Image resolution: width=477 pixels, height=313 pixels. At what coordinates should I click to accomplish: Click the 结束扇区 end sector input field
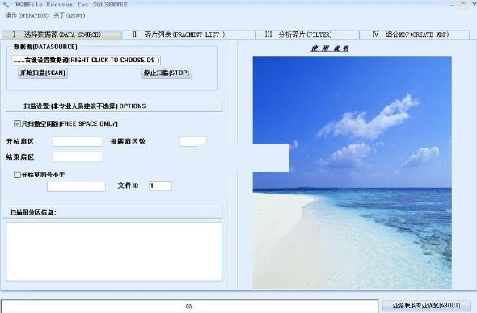[x=78, y=157]
